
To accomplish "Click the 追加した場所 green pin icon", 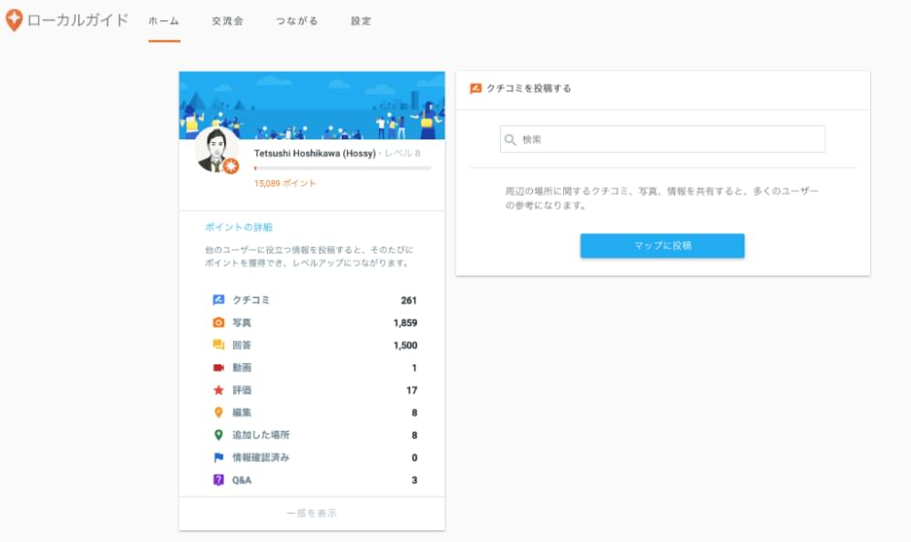I will (219, 435).
